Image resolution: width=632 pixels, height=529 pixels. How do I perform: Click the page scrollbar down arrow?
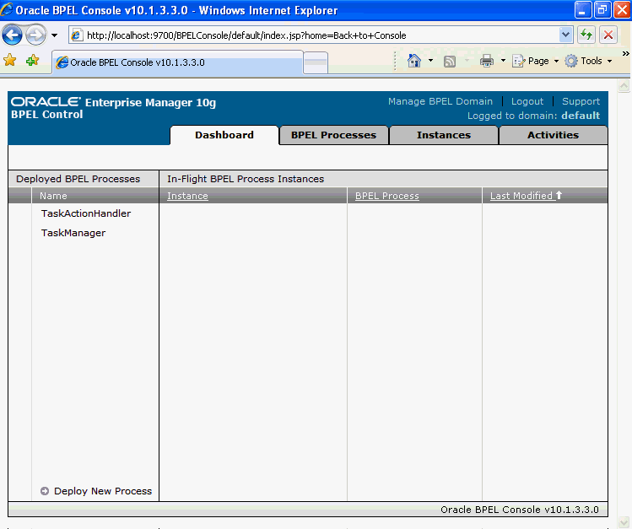pos(624,523)
